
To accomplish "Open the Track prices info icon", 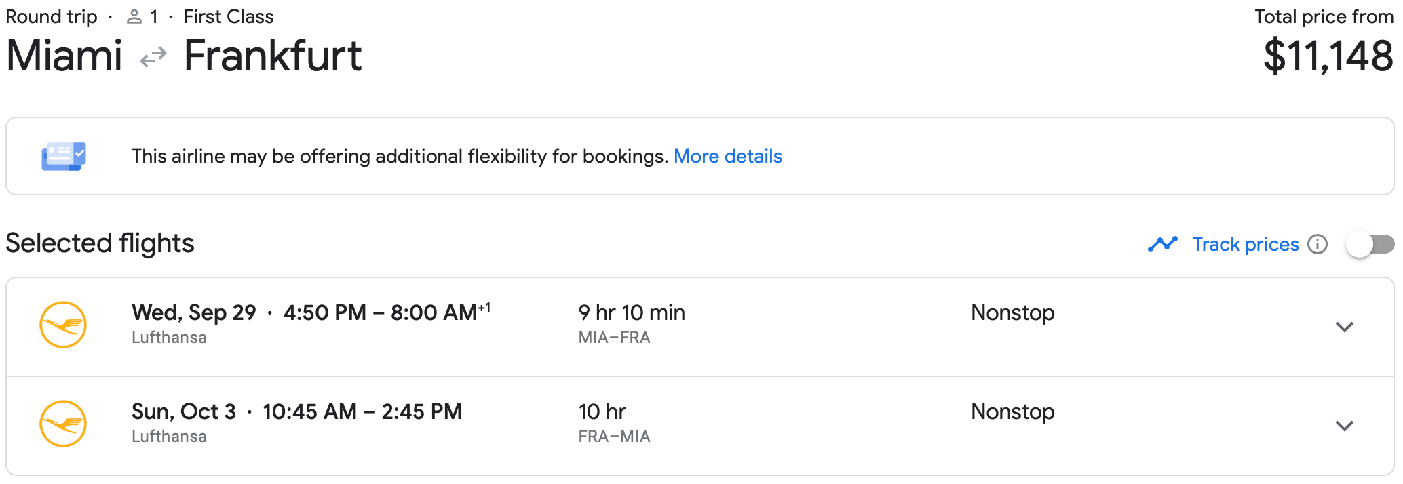I will coord(1318,244).
